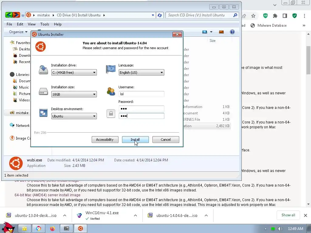Open the view options dropdown arrow
311x233 pixels.
pyautogui.click(x=211, y=32)
